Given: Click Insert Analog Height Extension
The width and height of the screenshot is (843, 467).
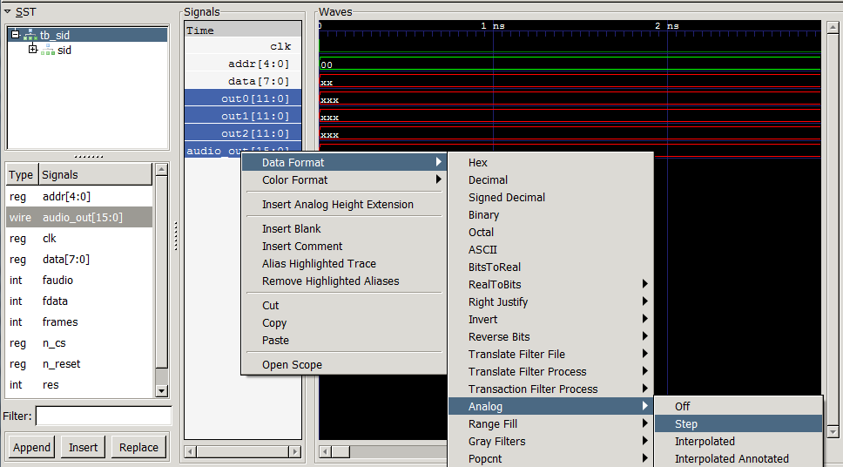Looking at the screenshot, I should (338, 204).
